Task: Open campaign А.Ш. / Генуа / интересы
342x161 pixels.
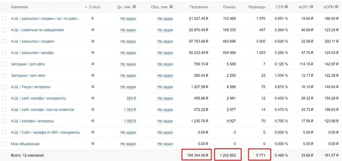Action: click(31, 87)
